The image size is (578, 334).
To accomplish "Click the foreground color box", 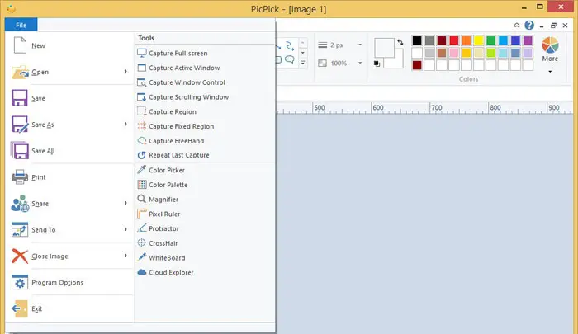I will click(383, 47).
